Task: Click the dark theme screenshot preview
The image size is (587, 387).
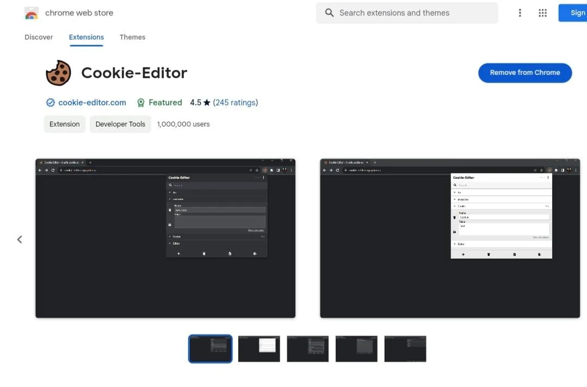Action: point(165,239)
